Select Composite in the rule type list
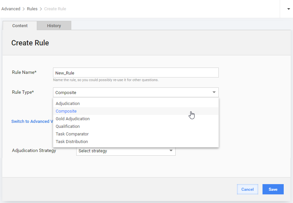This screenshot has width=293, height=203. tap(136, 111)
